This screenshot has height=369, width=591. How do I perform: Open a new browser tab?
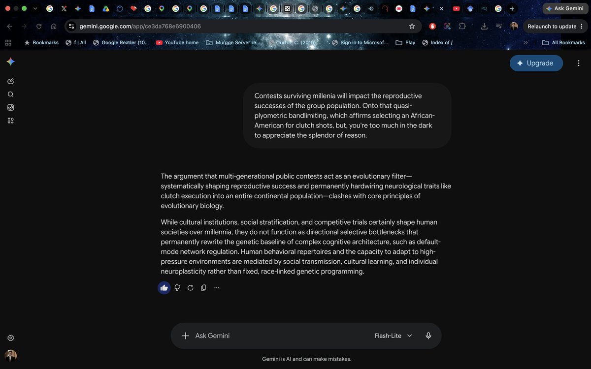[x=512, y=8]
